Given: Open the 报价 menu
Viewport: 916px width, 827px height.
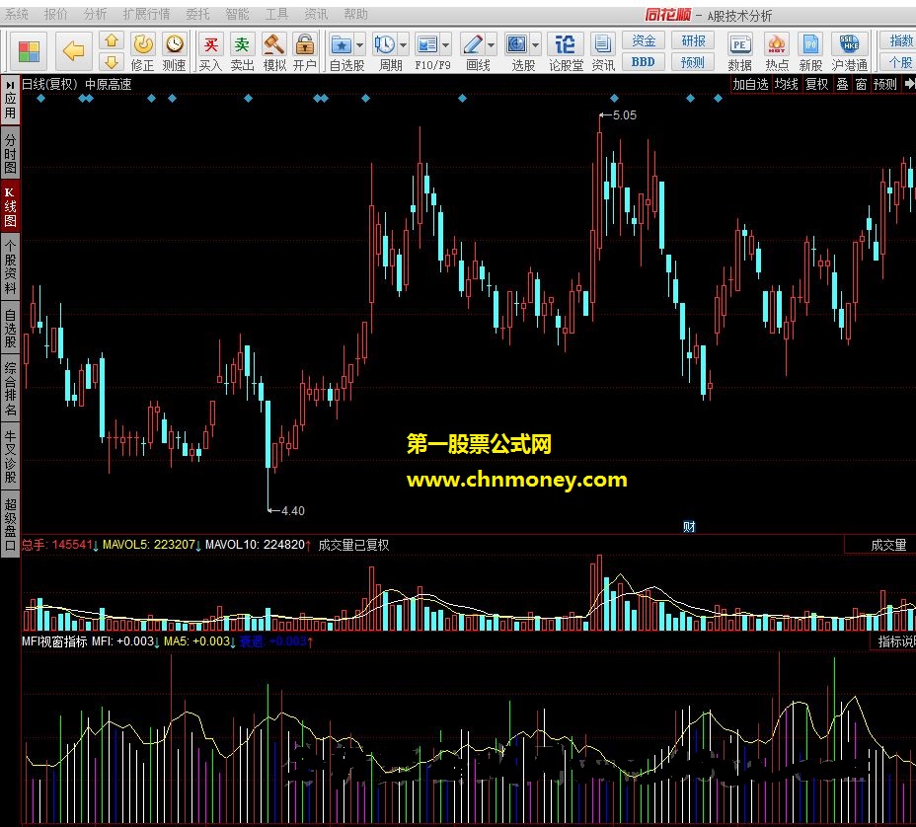Looking at the screenshot, I should click(x=56, y=14).
